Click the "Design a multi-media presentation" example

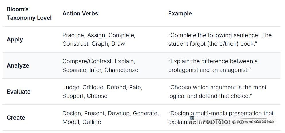(x=221, y=118)
